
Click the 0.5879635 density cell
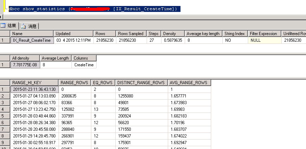(173, 40)
